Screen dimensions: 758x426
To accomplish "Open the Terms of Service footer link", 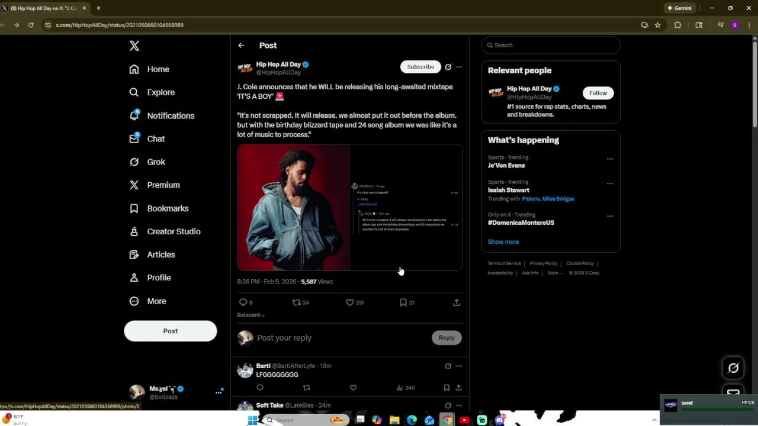I will (505, 263).
